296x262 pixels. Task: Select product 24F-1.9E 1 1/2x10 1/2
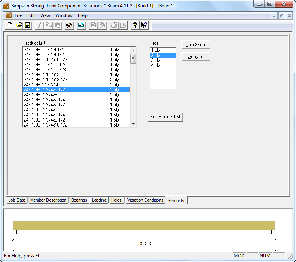pyautogui.click(x=76, y=60)
